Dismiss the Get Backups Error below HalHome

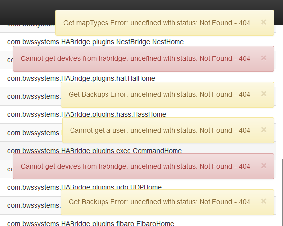click(x=263, y=94)
